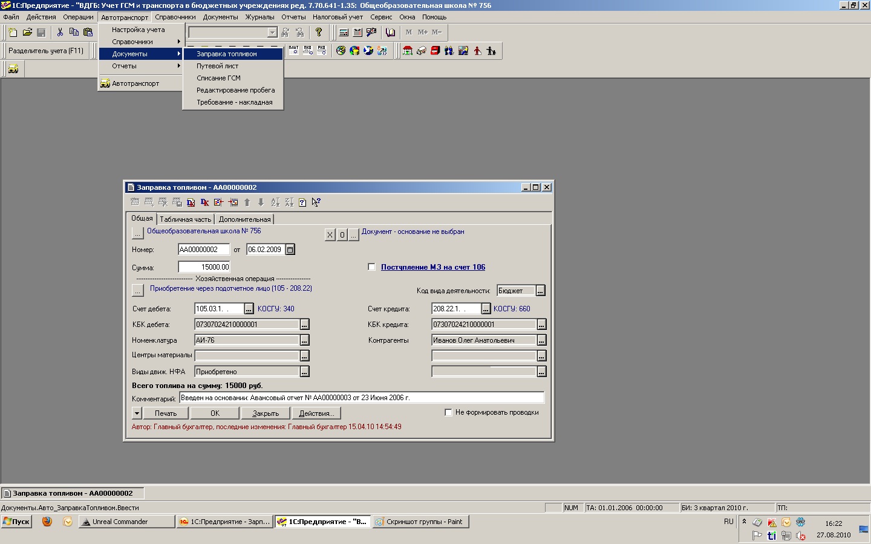This screenshot has height=544, width=871.
Task: Click the ПКО cash receipt icon
Action: click(x=308, y=51)
